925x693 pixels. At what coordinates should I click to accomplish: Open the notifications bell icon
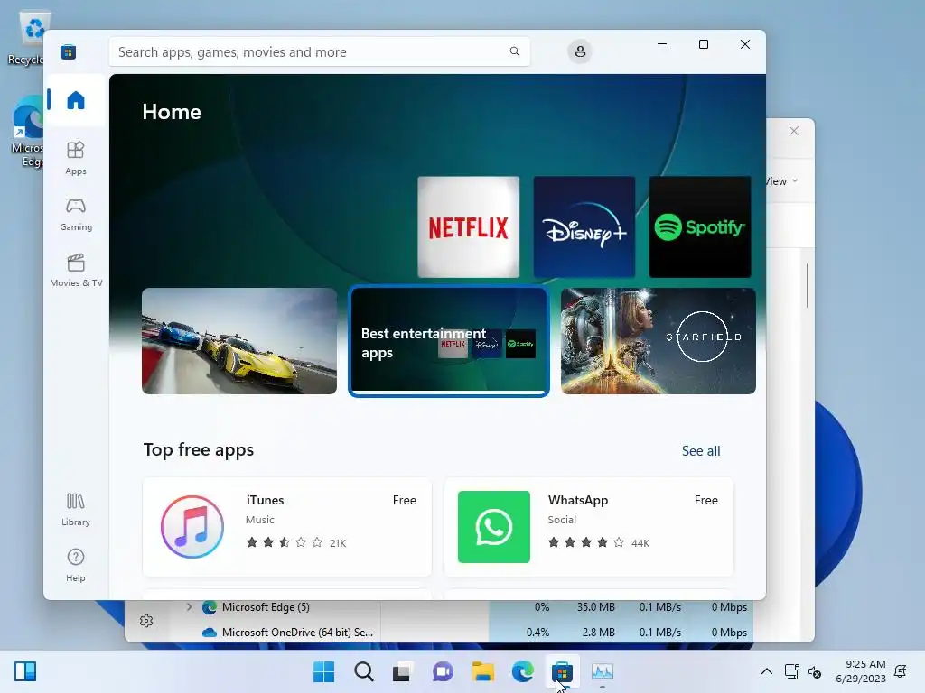tap(901, 671)
